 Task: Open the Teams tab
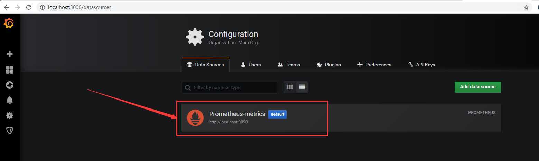(289, 65)
